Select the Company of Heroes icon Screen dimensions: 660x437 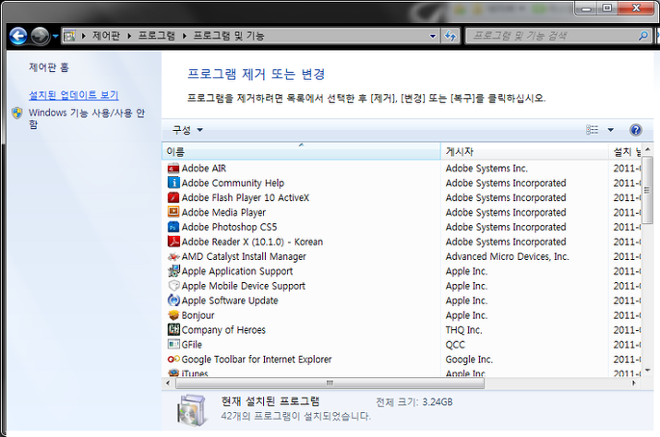173,330
